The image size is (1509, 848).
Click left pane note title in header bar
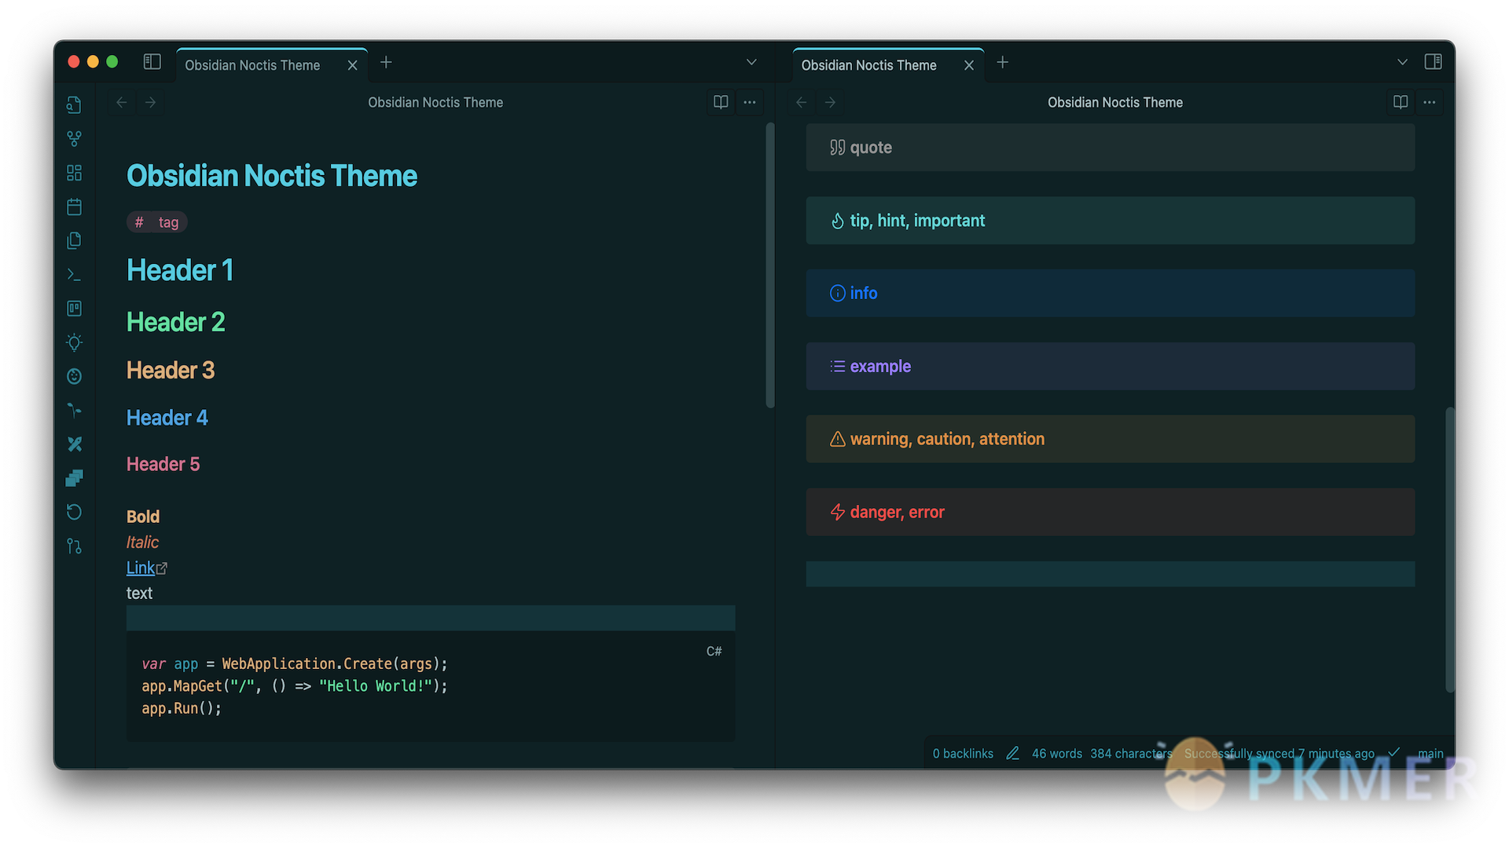click(435, 102)
